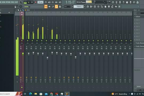Open the Fruity Reeverb plugin slot
Viewport: 144px width, 96px height.
(139, 43)
